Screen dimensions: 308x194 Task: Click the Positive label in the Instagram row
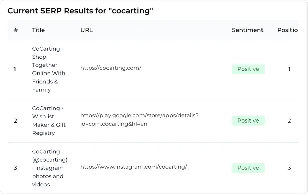pos(248,168)
